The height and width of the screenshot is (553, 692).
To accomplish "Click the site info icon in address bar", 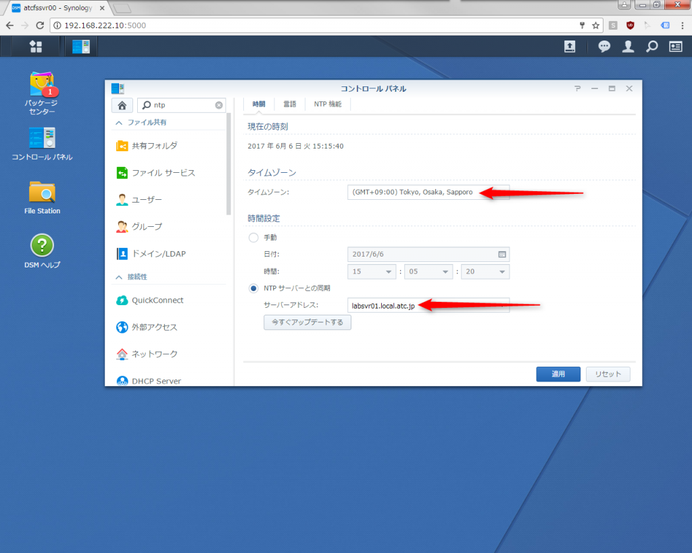I will (57, 26).
